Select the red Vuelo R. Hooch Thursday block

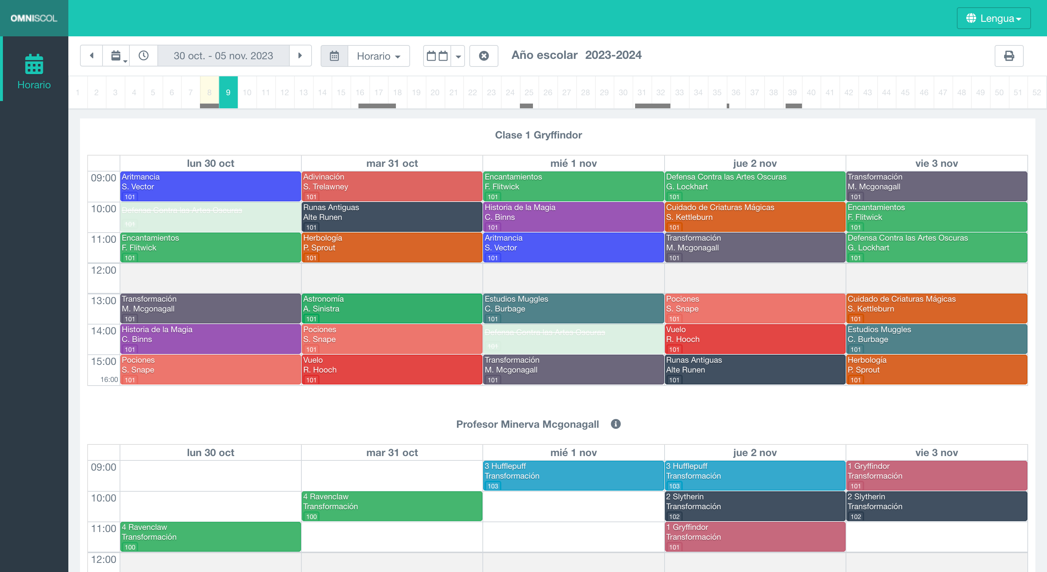755,339
